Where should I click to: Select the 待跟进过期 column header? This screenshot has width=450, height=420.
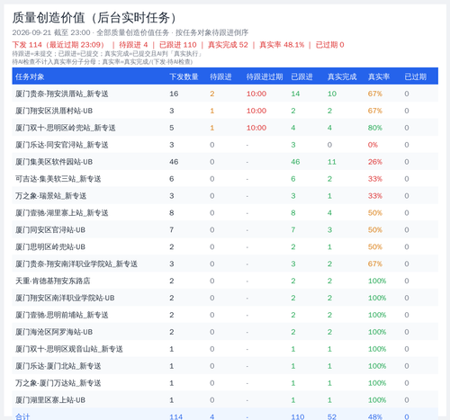(x=265, y=76)
